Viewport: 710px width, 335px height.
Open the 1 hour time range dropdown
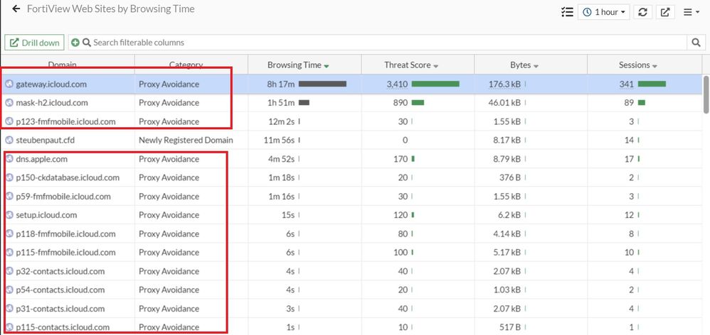coord(603,12)
